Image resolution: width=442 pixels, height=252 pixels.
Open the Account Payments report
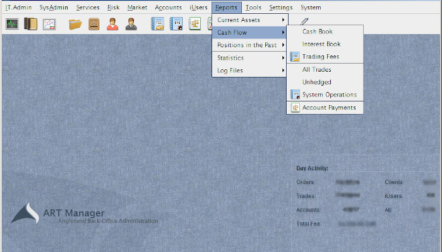point(328,108)
